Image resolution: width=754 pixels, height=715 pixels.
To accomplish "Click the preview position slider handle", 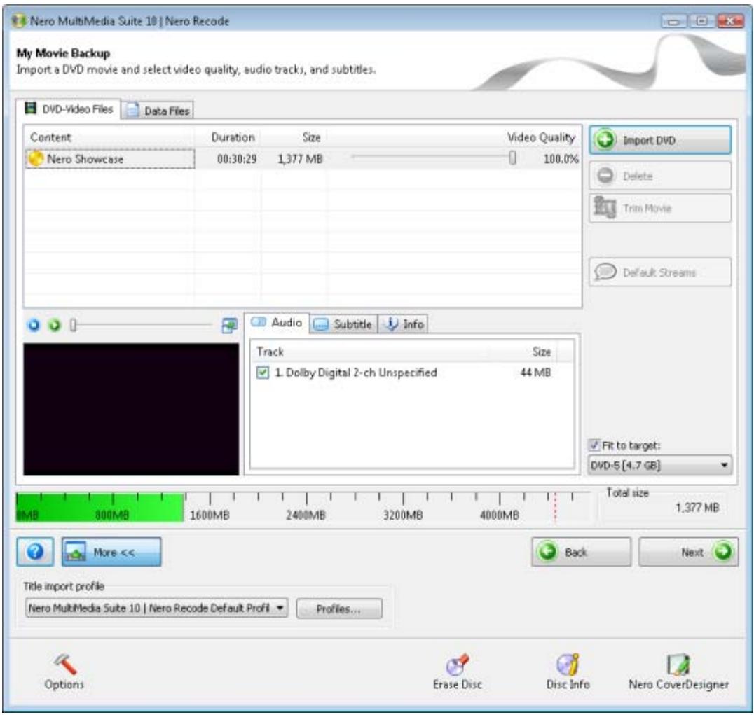I will point(73,326).
